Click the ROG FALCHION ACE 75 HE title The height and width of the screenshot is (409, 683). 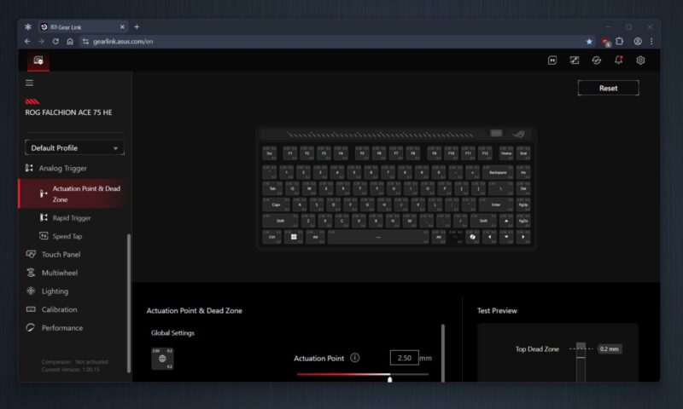69,112
